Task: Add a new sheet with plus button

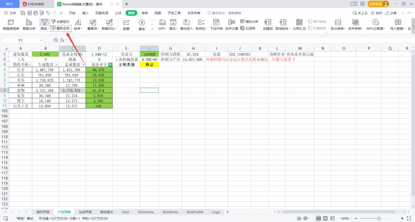Action: (x=227, y=212)
